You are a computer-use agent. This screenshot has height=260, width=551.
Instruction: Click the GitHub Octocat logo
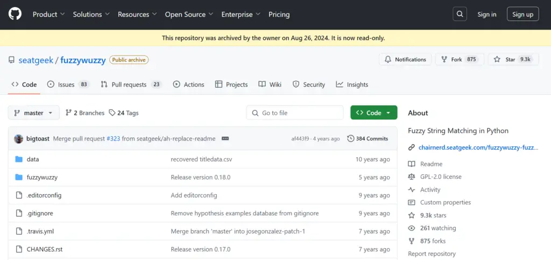pyautogui.click(x=15, y=14)
